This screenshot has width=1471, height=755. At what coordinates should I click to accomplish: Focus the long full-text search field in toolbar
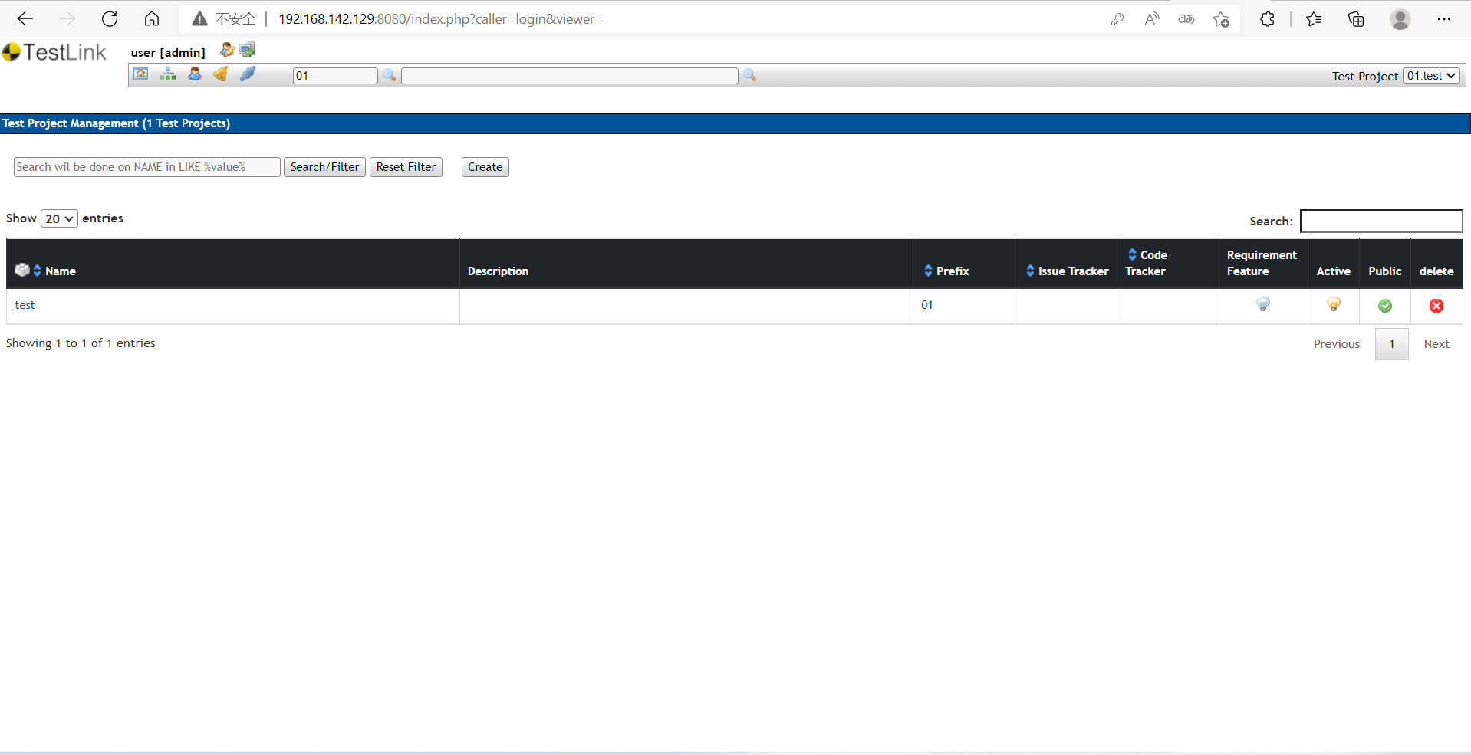pos(569,75)
